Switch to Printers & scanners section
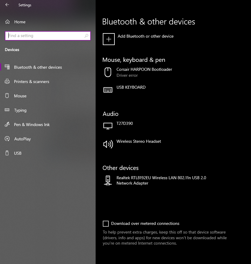The height and width of the screenshot is (264, 251). pos(31,82)
